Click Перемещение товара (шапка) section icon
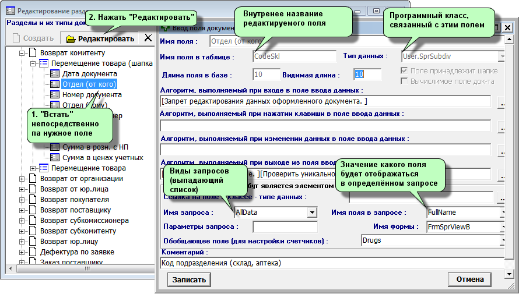Viewport: 519px width, 294px height. (44, 63)
